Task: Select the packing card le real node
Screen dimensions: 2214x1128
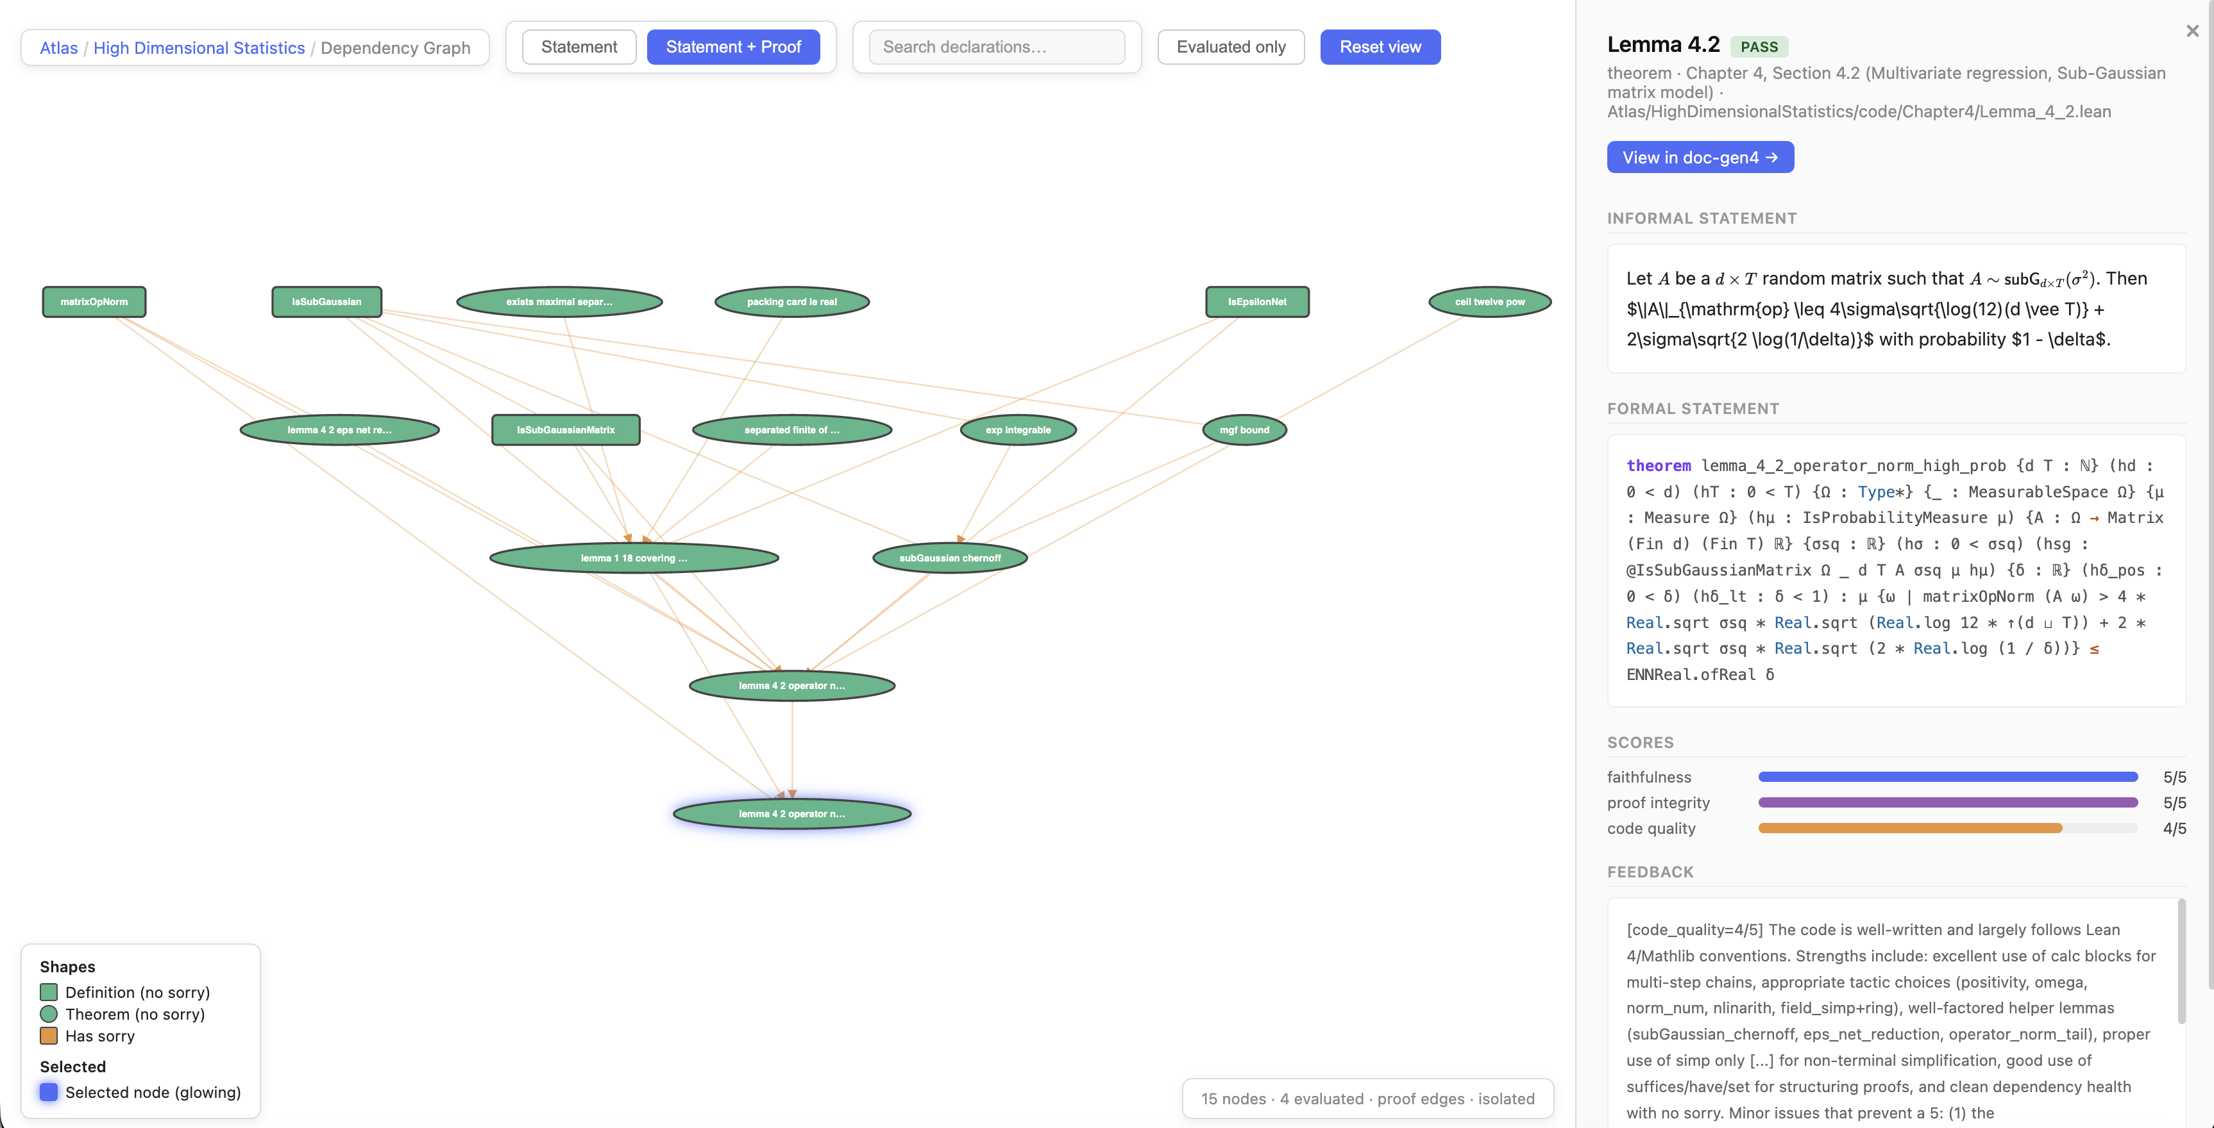Action: click(791, 301)
